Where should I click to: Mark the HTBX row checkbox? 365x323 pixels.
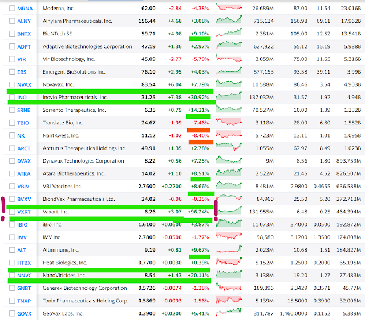coord(12,263)
